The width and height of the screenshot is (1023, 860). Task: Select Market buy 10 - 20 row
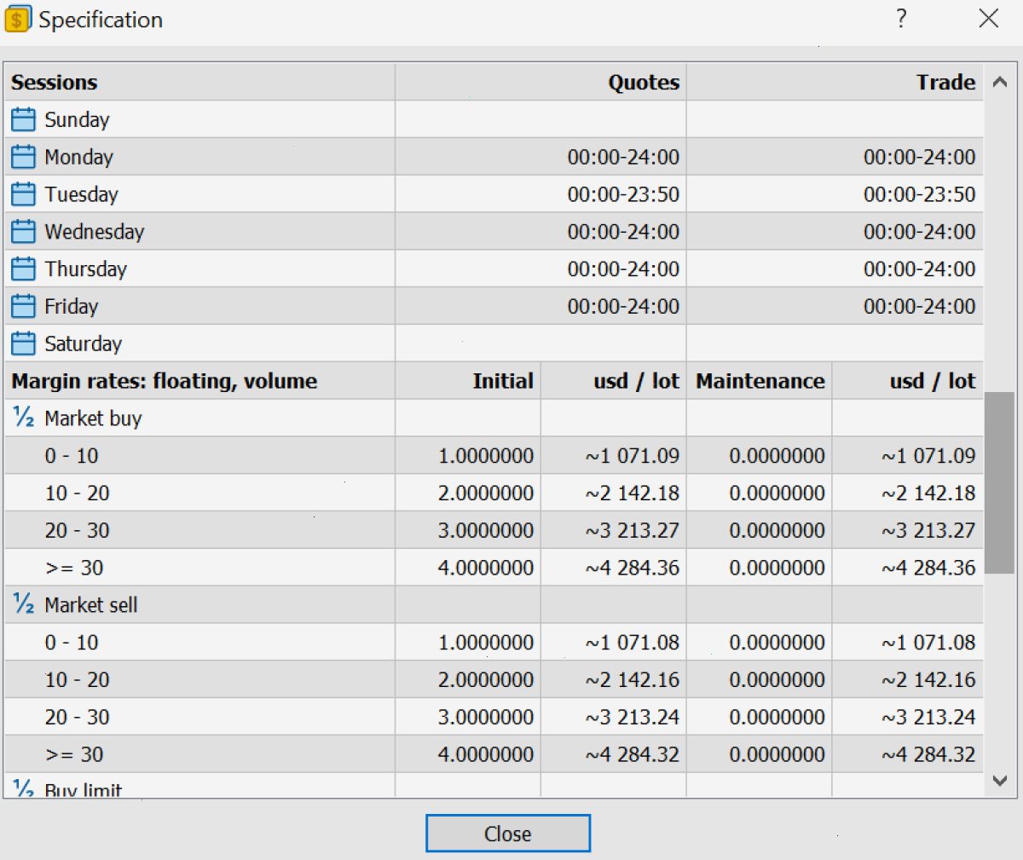494,493
